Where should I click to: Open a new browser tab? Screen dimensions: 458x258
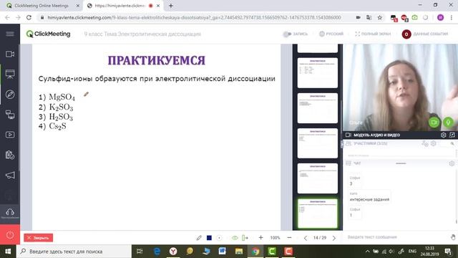[x=171, y=6]
